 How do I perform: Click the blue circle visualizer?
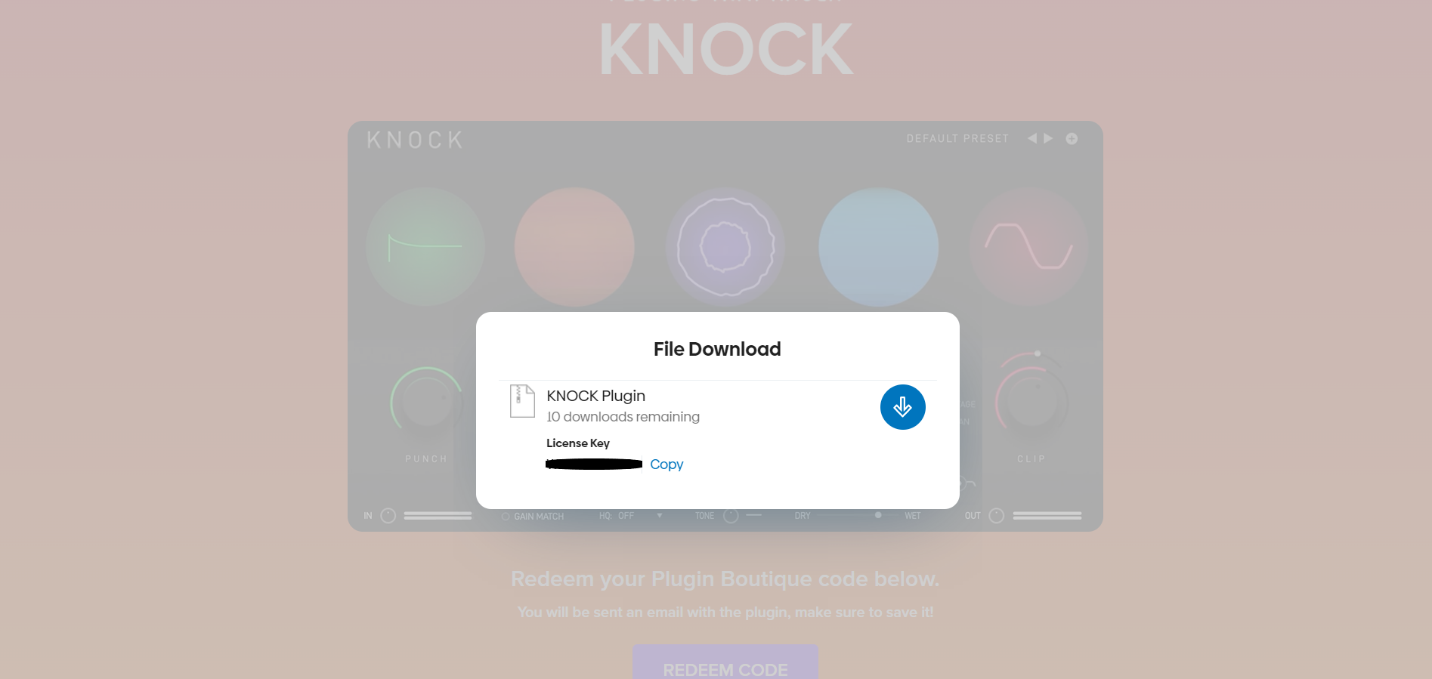coord(879,247)
